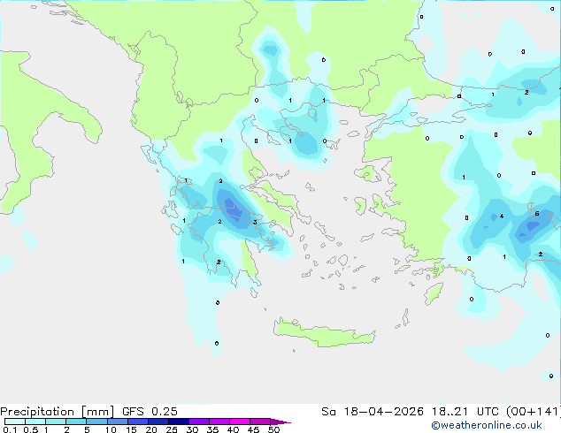Pick the legend swatch between 25 and 30
The width and height of the screenshot is (561, 433).
click(178, 422)
